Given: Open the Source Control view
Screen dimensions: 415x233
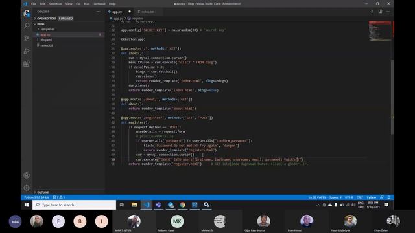Looking at the screenshot, I should click(x=27, y=38).
